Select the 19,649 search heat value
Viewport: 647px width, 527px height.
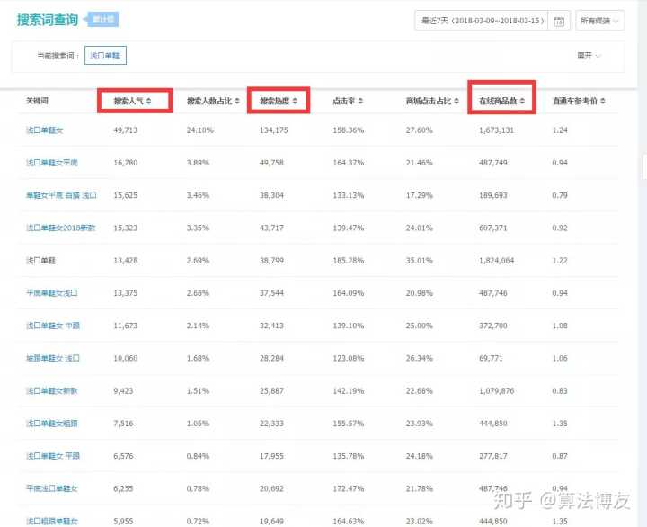pos(271,522)
